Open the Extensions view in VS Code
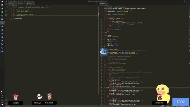 [6, 15]
